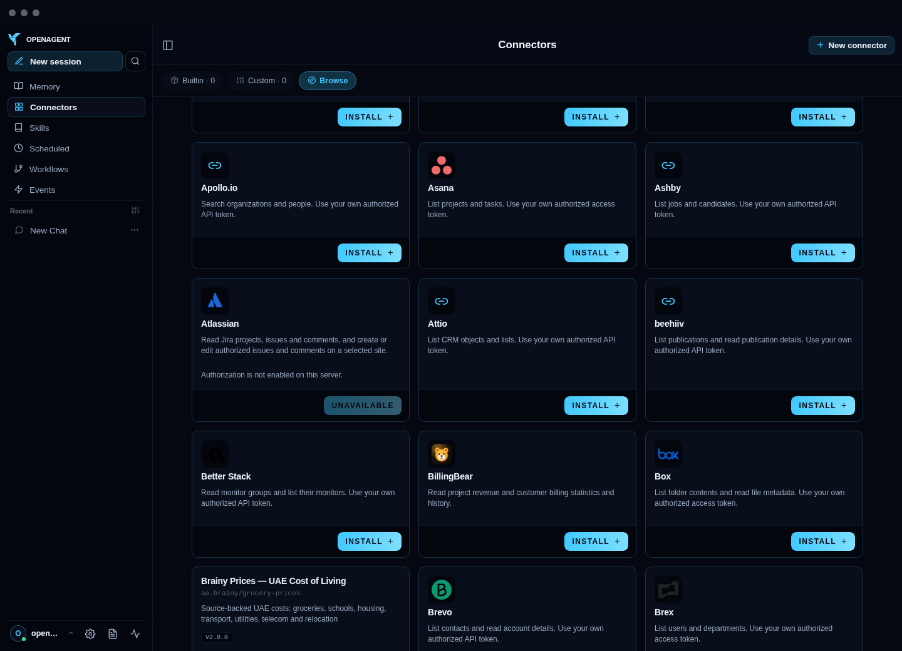Click the OpenAgent bird logo
Image resolution: width=902 pixels, height=651 pixels.
pyautogui.click(x=14, y=39)
